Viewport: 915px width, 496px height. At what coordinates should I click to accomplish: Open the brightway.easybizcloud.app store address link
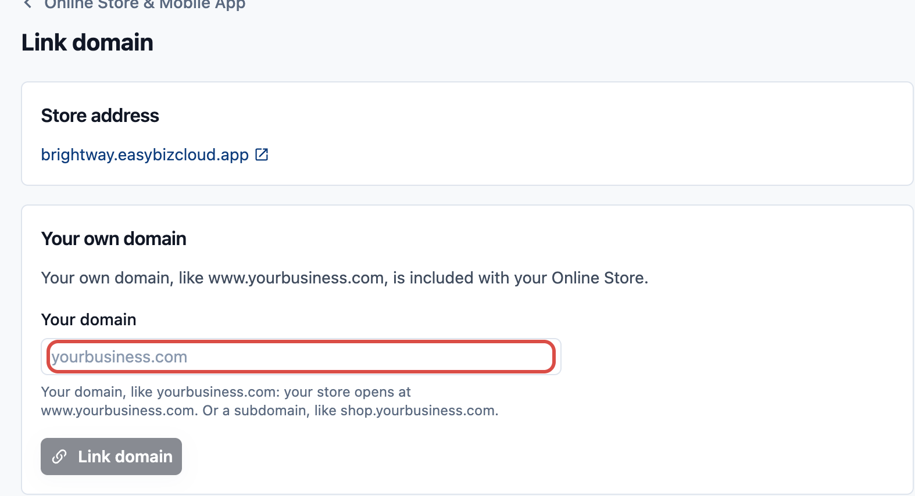point(145,154)
